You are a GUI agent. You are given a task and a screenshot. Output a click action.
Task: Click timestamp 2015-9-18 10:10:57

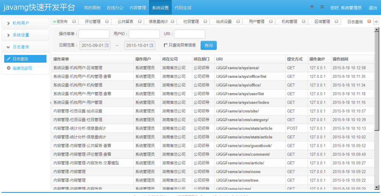349,111
